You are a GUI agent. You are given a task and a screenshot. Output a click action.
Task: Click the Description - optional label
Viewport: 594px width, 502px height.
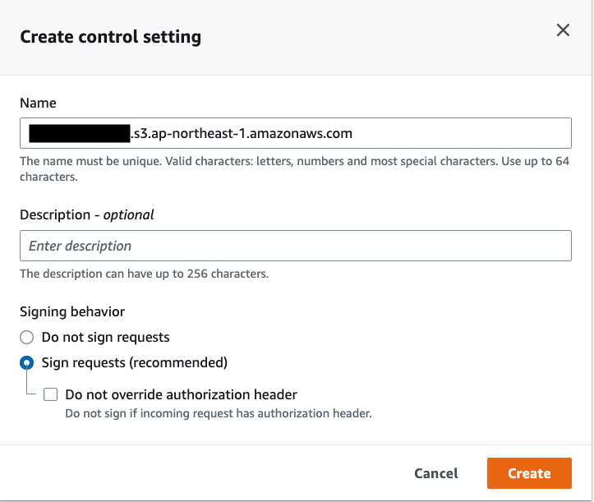pyautogui.click(x=87, y=214)
